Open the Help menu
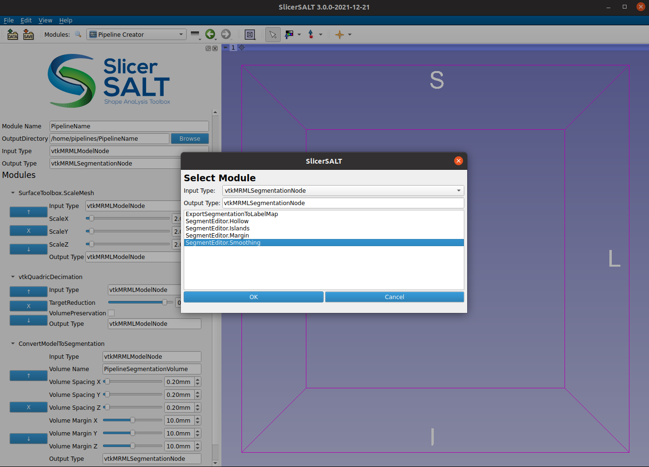649x467 pixels. tap(66, 20)
